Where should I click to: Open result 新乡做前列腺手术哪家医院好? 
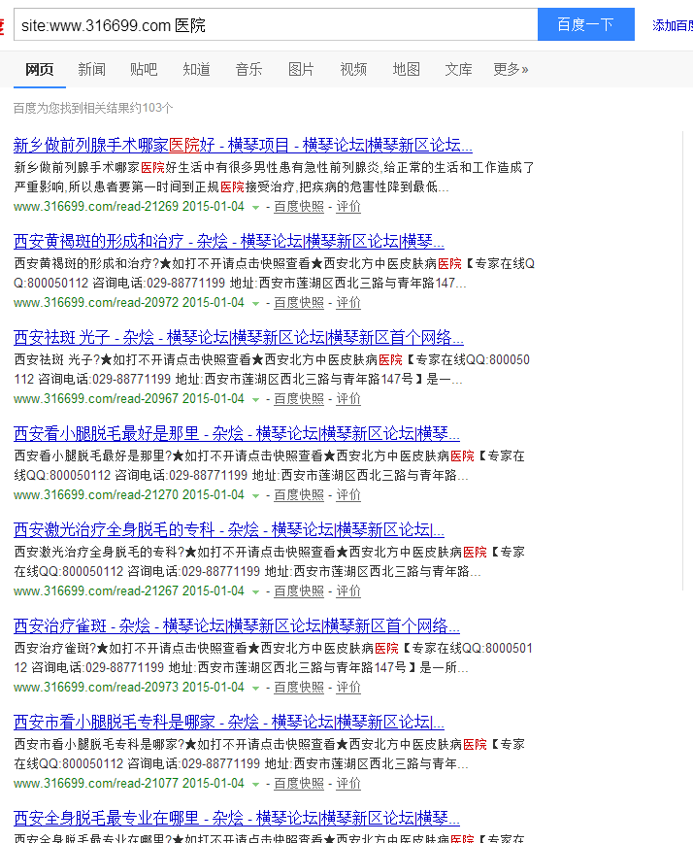click(x=243, y=145)
